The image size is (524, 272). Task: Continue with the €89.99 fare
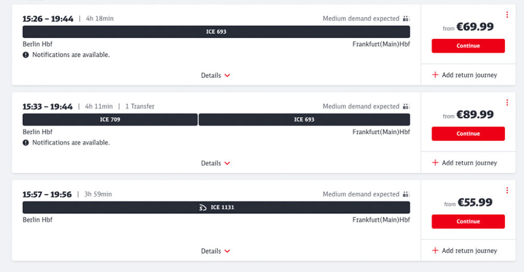click(468, 134)
